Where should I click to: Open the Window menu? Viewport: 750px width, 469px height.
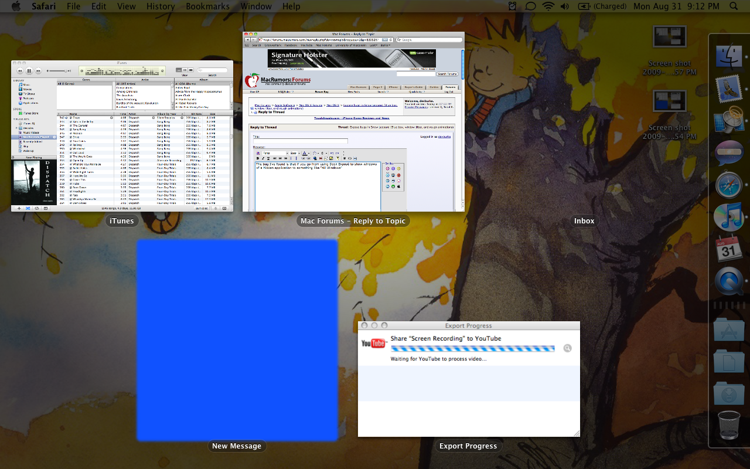click(256, 6)
